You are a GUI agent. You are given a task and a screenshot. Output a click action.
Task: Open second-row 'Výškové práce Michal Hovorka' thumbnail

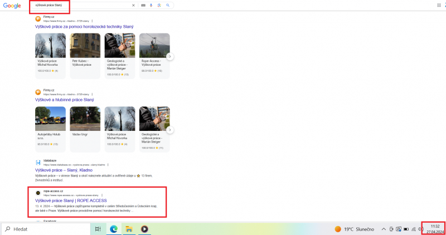(x=120, y=119)
